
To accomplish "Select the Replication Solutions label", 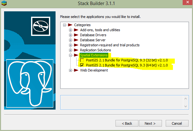I will coord(95,50).
